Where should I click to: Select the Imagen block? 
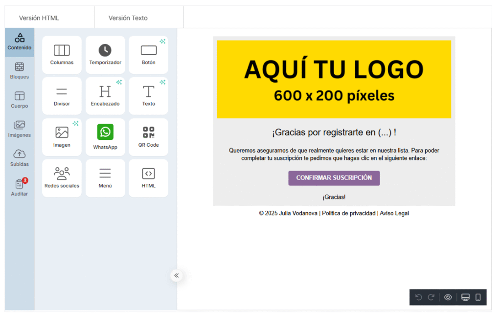pyautogui.click(x=62, y=137)
